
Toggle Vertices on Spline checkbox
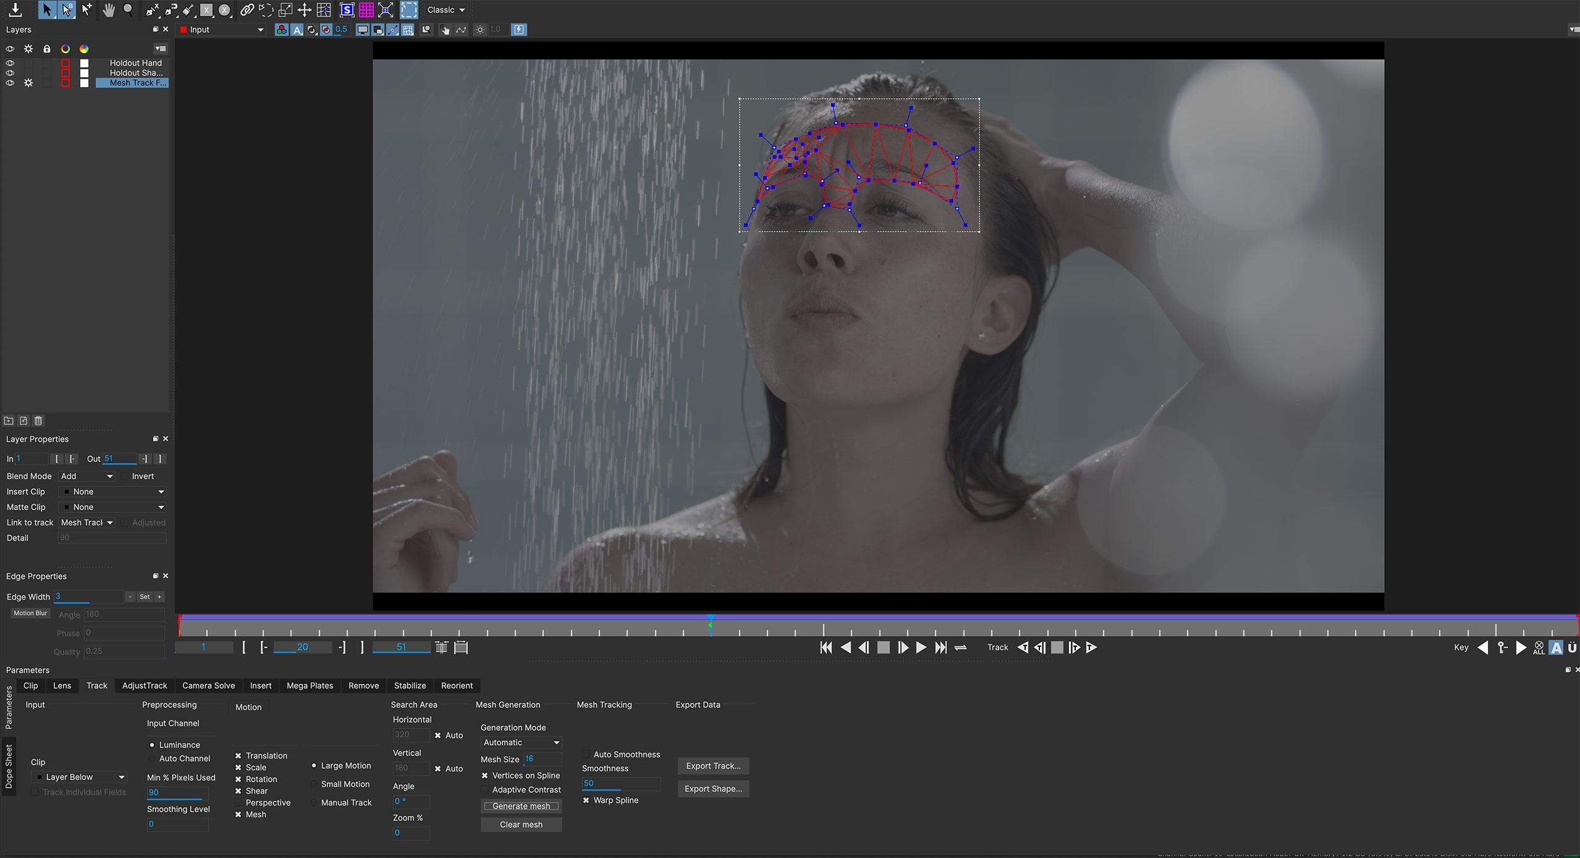(x=485, y=775)
